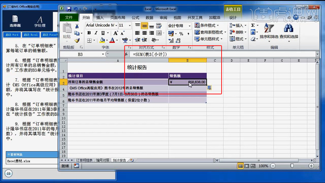Click the Cut scissors icon

click(77, 26)
